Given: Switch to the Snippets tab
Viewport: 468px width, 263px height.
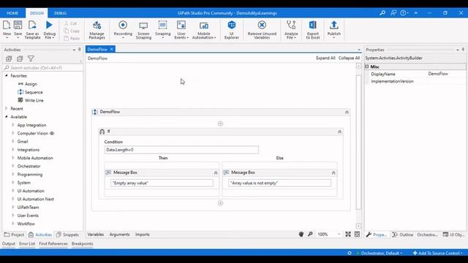Looking at the screenshot, I should point(68,235).
